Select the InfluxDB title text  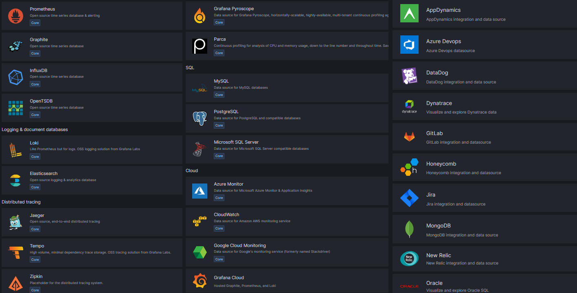(x=38, y=70)
